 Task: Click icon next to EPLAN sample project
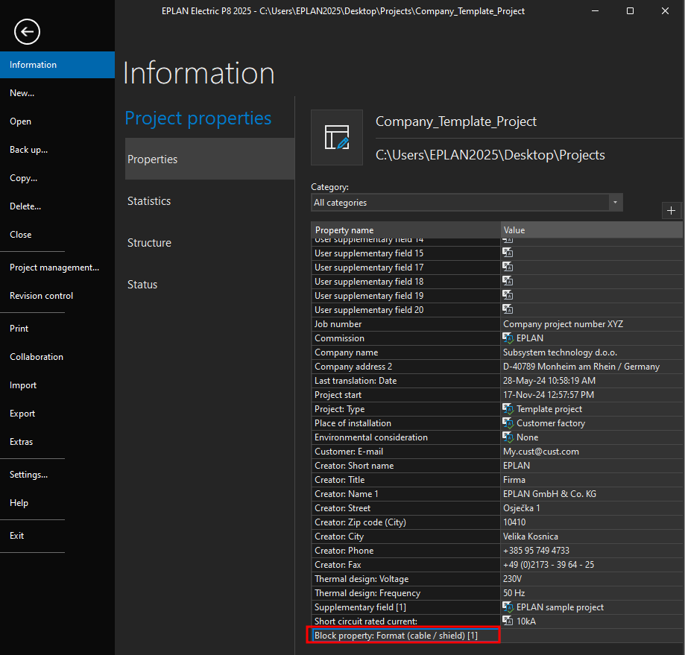click(508, 607)
